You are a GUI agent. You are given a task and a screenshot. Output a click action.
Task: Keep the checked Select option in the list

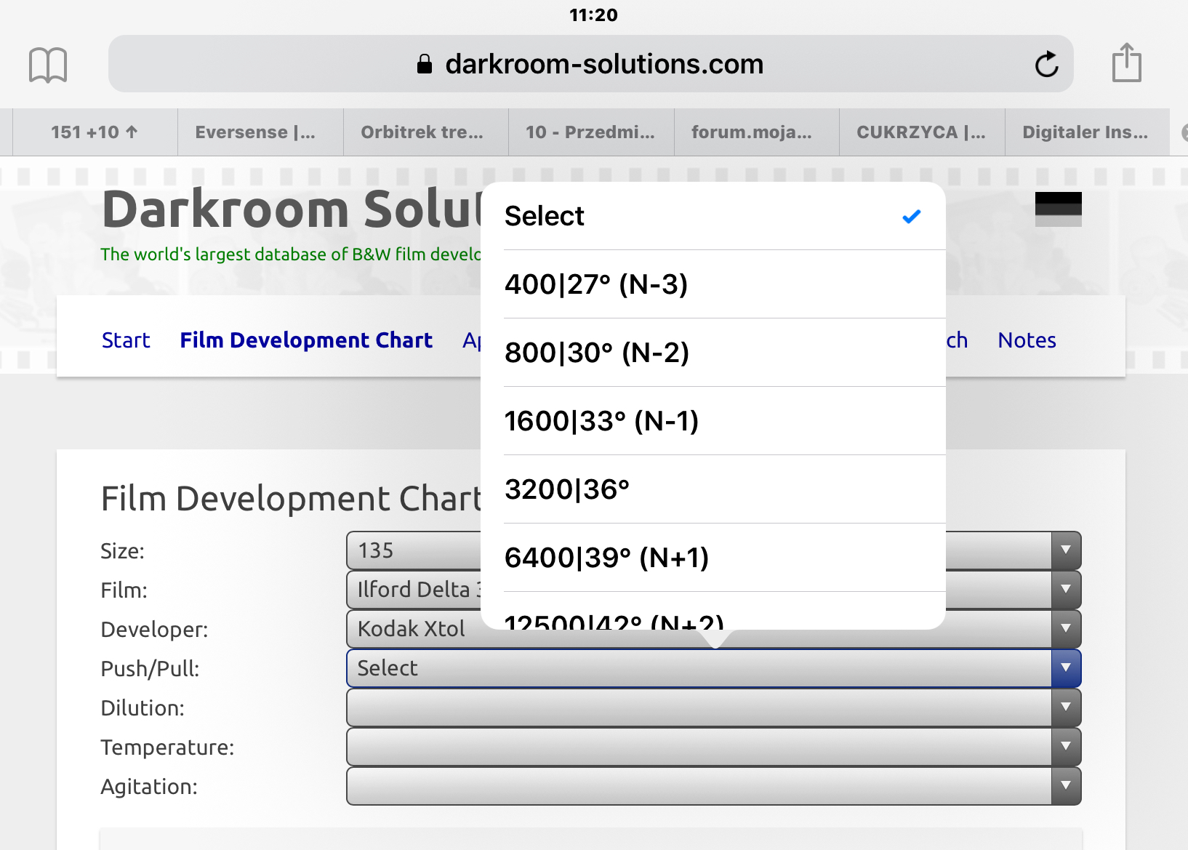(713, 216)
